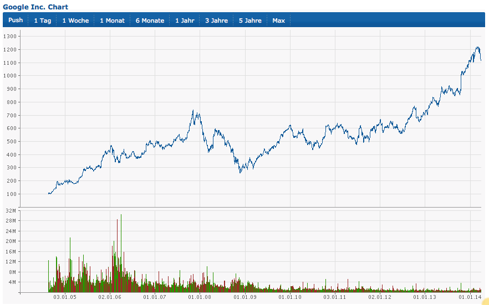Click the price line peak near 01.01.08
Viewport: 489px width, 305px height.
point(193,110)
